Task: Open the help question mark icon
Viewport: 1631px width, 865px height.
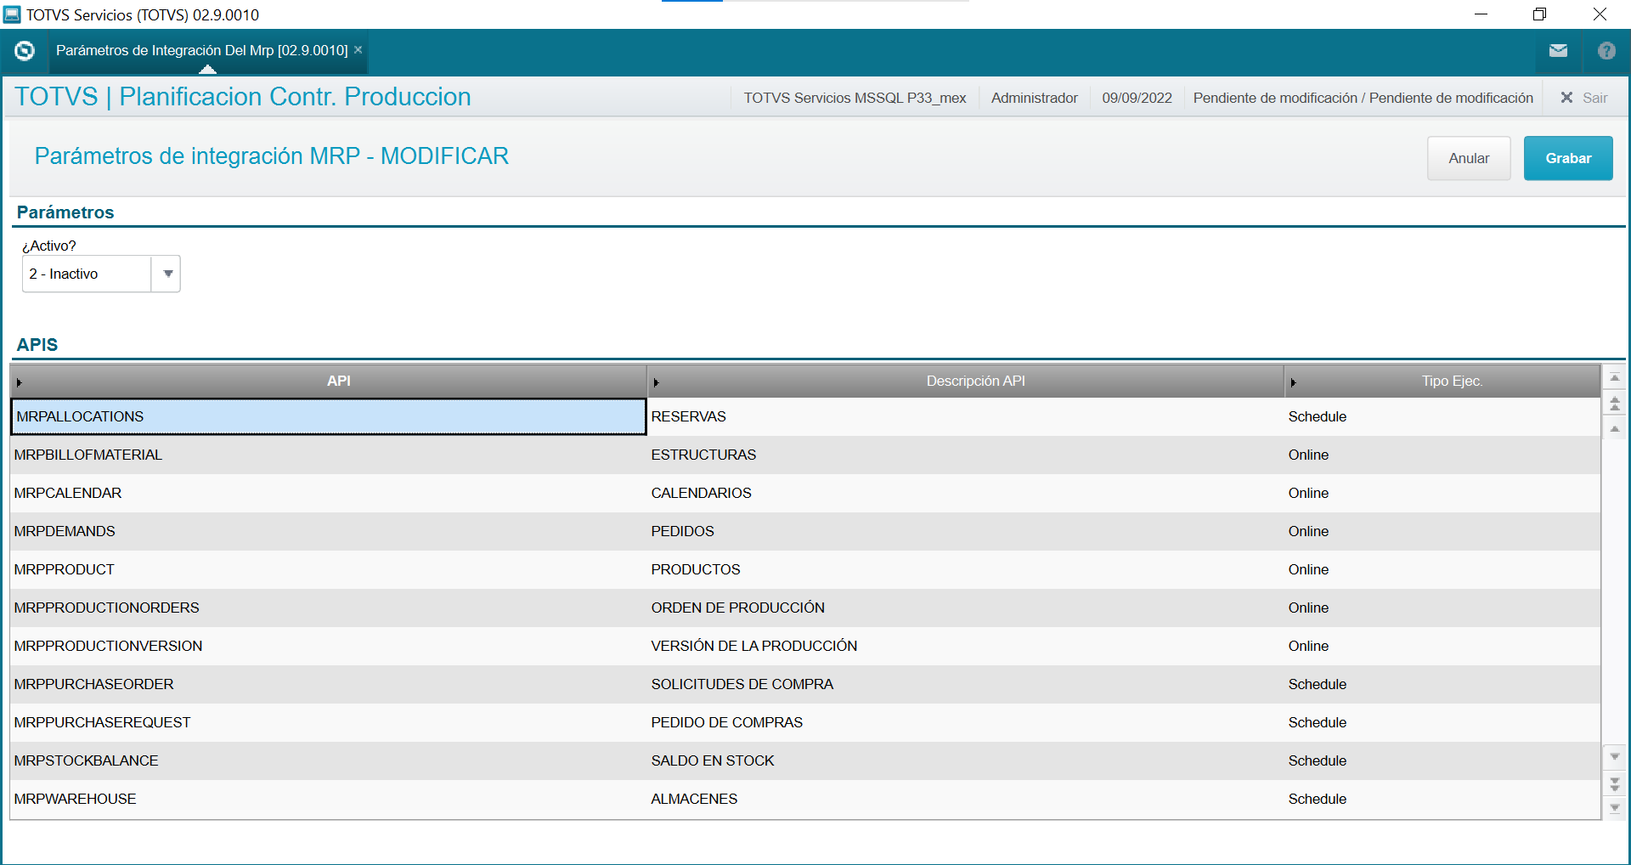Action: [1606, 51]
